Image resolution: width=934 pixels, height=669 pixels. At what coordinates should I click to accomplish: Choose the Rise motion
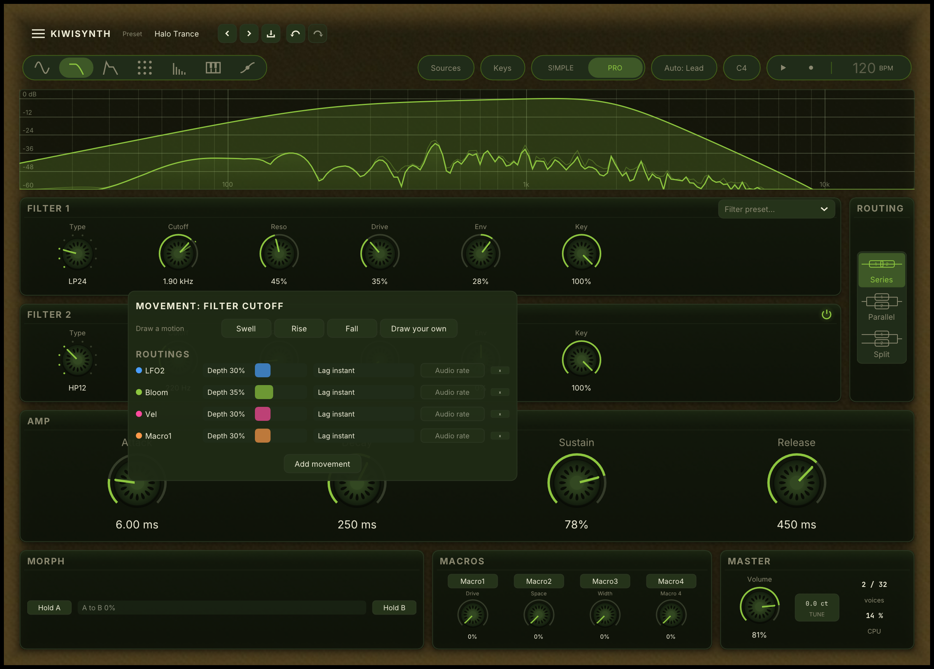(299, 329)
